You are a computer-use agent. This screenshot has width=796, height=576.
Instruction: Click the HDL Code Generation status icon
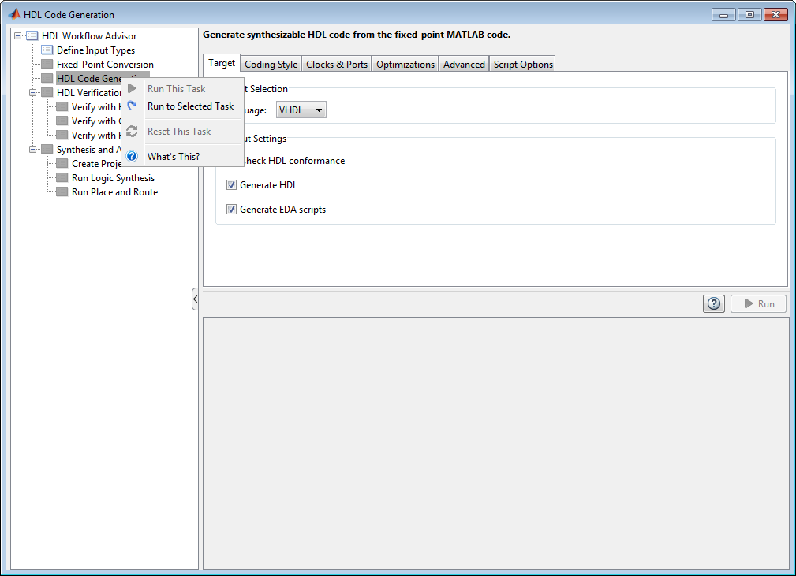47,78
